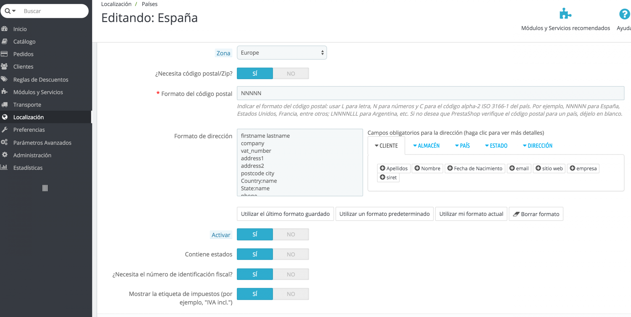Set postal code requirement to NO
Screen dimensions: 631x317
(x=291, y=74)
